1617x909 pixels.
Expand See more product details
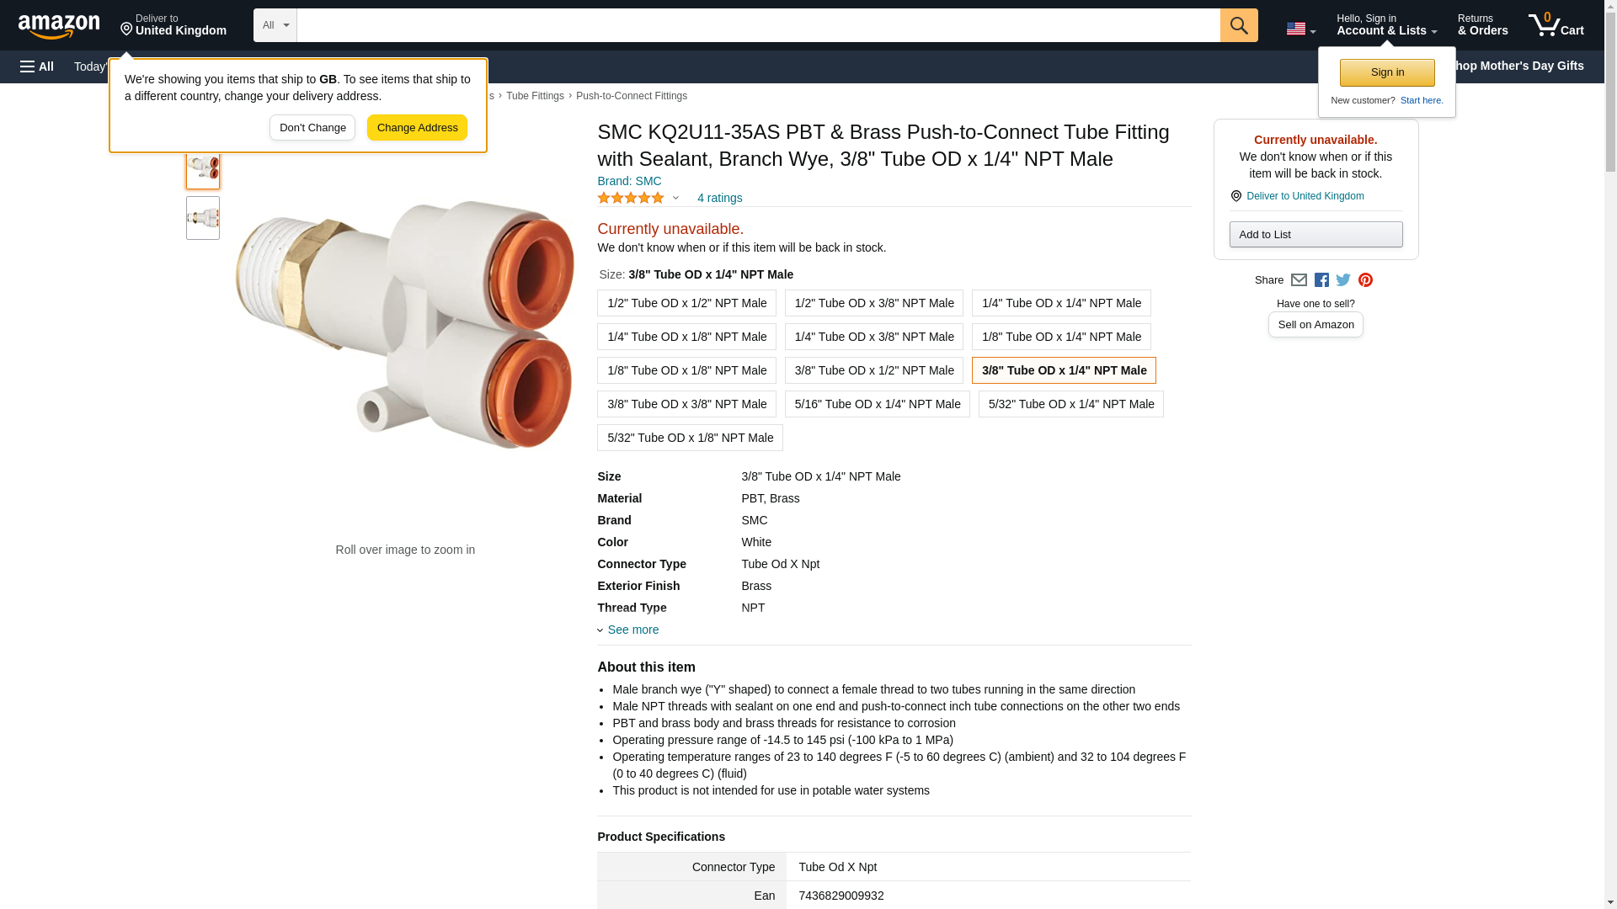(632, 630)
